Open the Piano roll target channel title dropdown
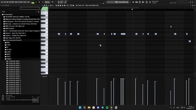 (88, 5)
